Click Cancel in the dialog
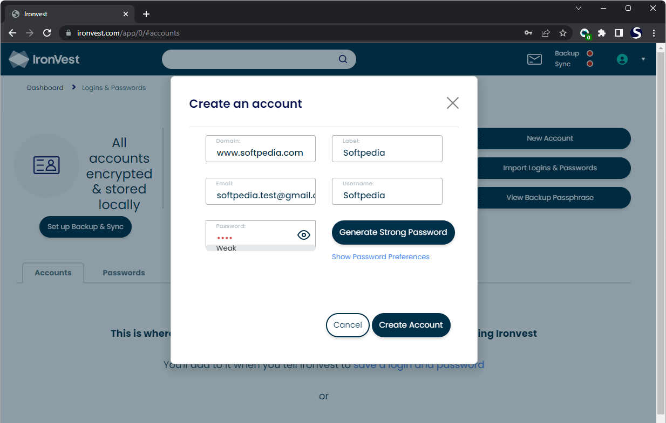Image resolution: width=666 pixels, height=423 pixels. (x=348, y=325)
